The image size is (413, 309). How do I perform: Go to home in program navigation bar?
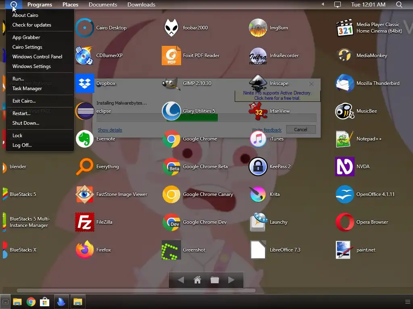197,280
